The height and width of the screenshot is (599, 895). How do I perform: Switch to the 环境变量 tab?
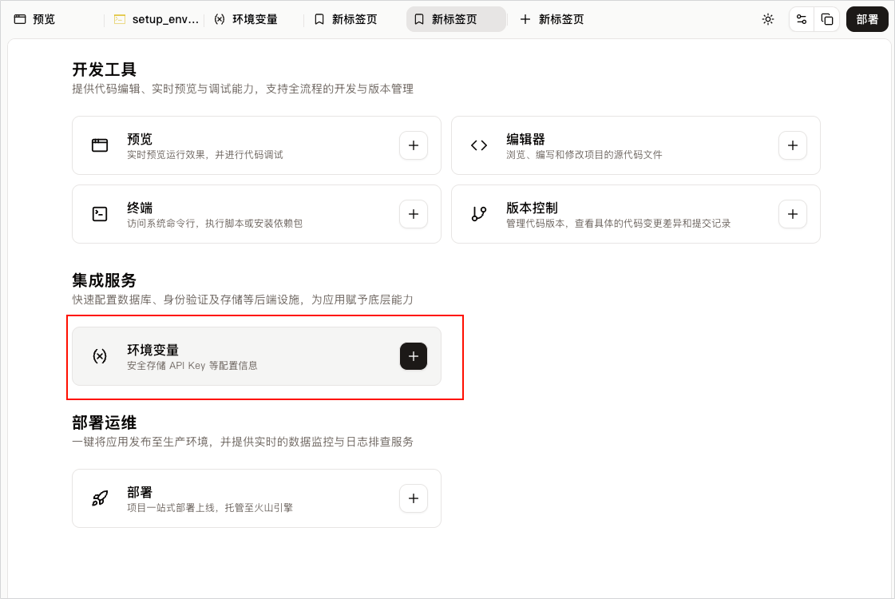click(x=246, y=19)
